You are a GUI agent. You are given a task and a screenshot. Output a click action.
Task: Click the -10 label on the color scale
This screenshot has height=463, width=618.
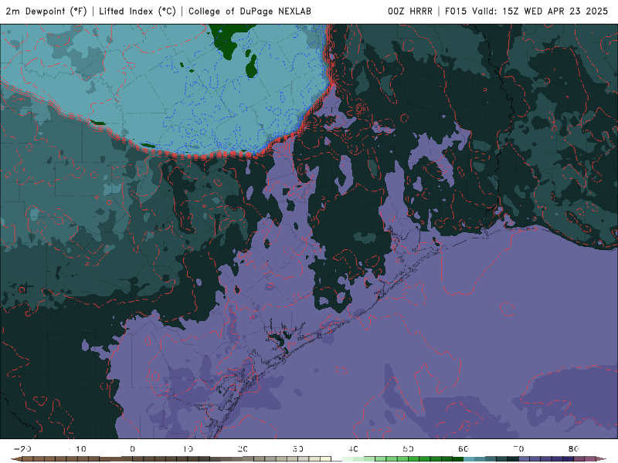pos(78,449)
